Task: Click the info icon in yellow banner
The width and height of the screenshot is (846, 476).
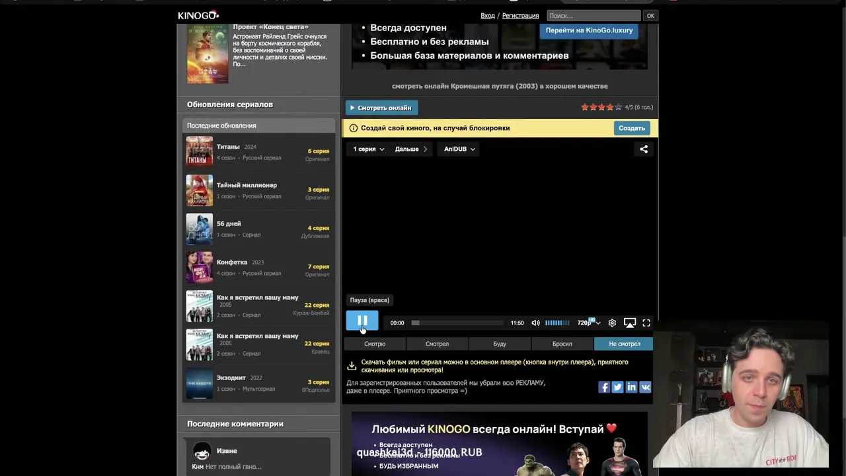Action: tap(354, 128)
